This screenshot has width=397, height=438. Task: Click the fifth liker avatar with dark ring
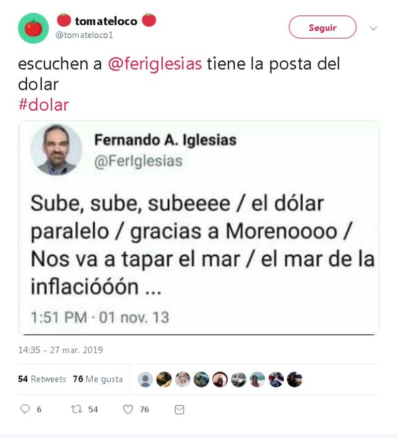click(x=220, y=379)
